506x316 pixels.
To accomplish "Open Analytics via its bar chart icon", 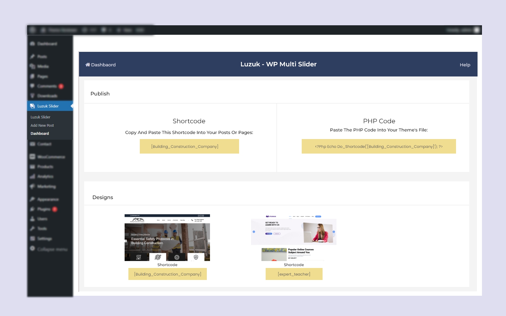I will point(32,176).
